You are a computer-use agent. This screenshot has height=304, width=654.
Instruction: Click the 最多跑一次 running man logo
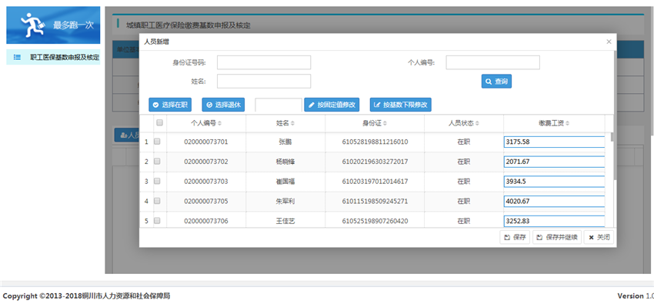click(x=53, y=25)
